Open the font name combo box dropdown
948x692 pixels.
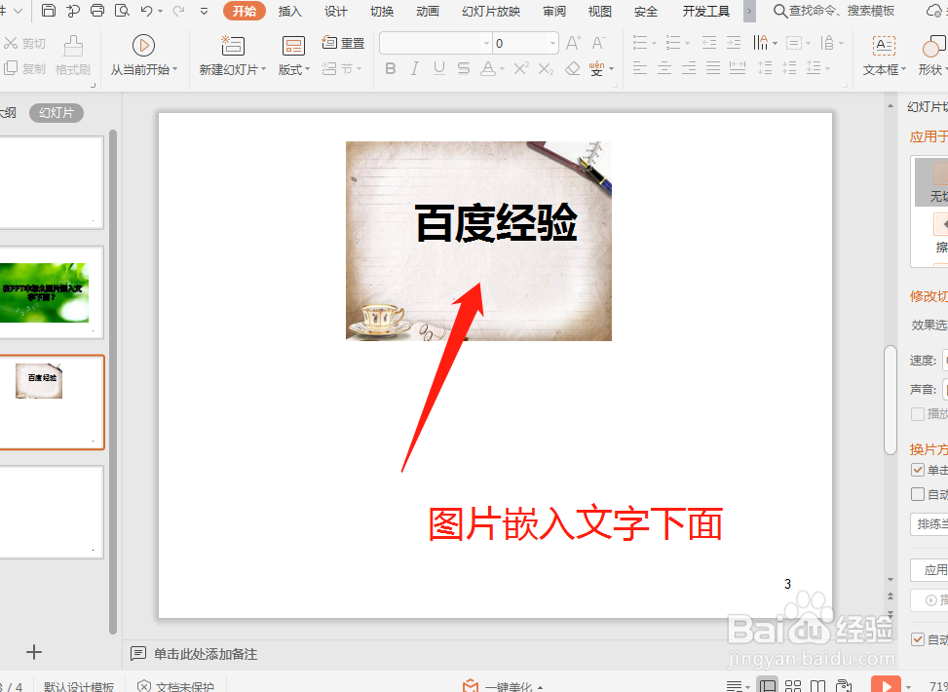tap(486, 44)
